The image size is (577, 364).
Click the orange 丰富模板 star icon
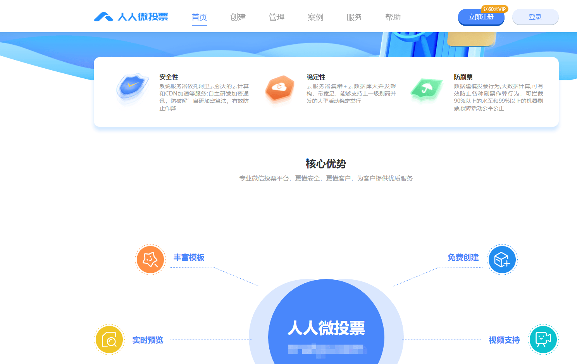(x=150, y=260)
